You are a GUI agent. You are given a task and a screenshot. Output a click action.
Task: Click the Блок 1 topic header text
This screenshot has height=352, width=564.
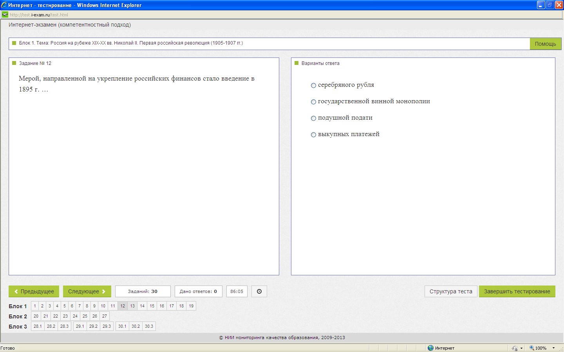(x=131, y=43)
